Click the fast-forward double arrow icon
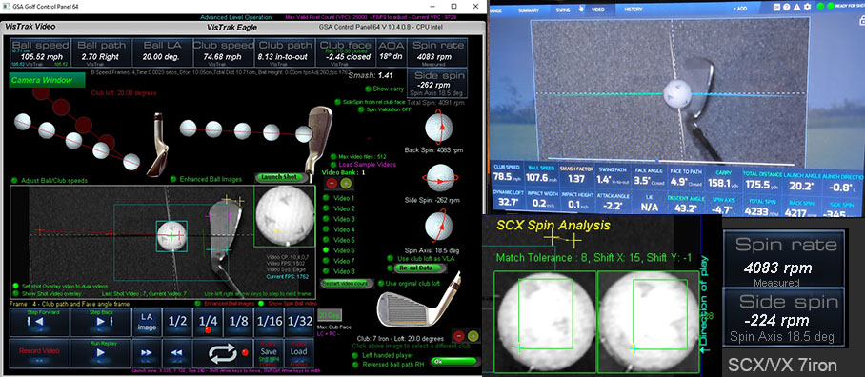Viewport: 865px width, 377px height. click(x=147, y=353)
